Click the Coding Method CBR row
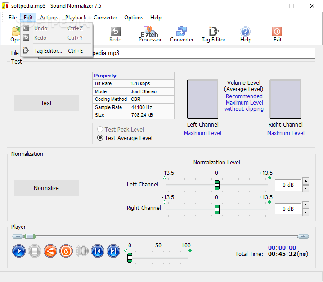 tap(133, 99)
